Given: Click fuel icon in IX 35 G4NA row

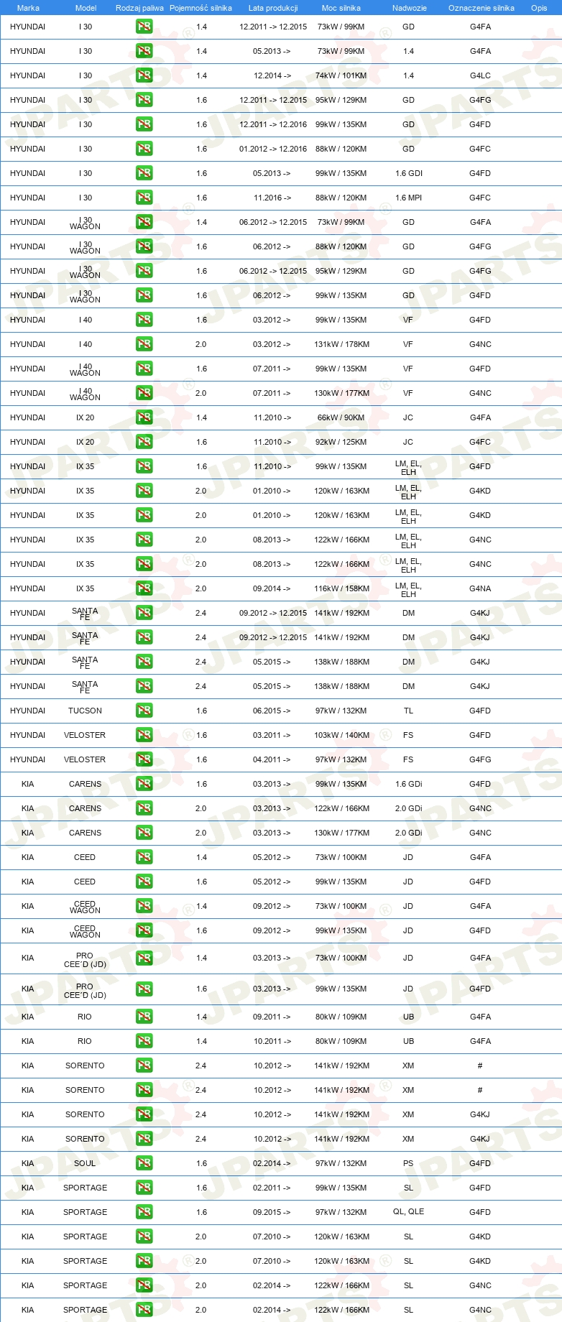Looking at the screenshot, I should point(144,588).
